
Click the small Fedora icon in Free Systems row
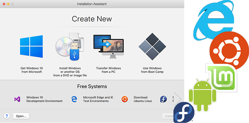[x=163, y=99]
